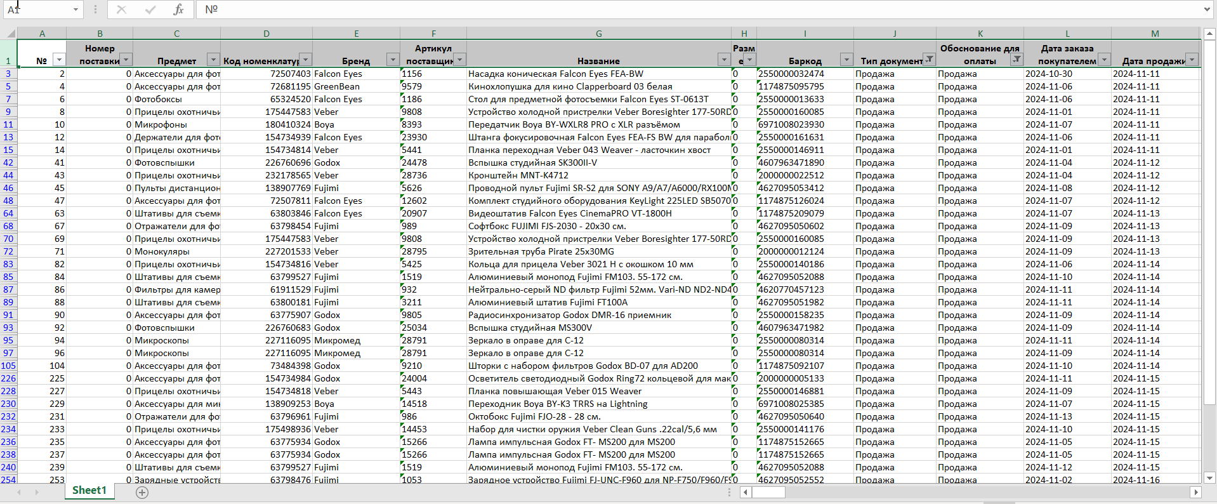Click the Insert Function fx icon
The image size is (1217, 504).
178,10
